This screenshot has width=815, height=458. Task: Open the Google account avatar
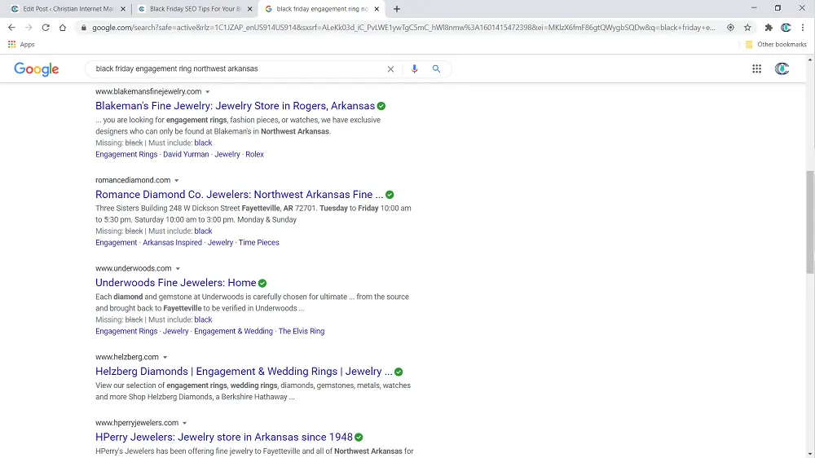coord(782,68)
